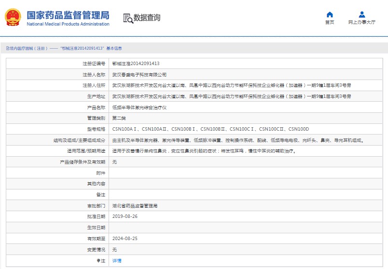The image size is (388, 269).
Task: Select approval date 2019-08-26
Action: click(x=125, y=216)
